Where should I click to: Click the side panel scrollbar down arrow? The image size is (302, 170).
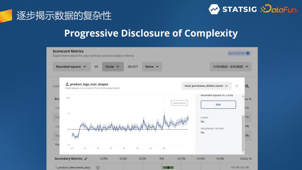click(243, 153)
